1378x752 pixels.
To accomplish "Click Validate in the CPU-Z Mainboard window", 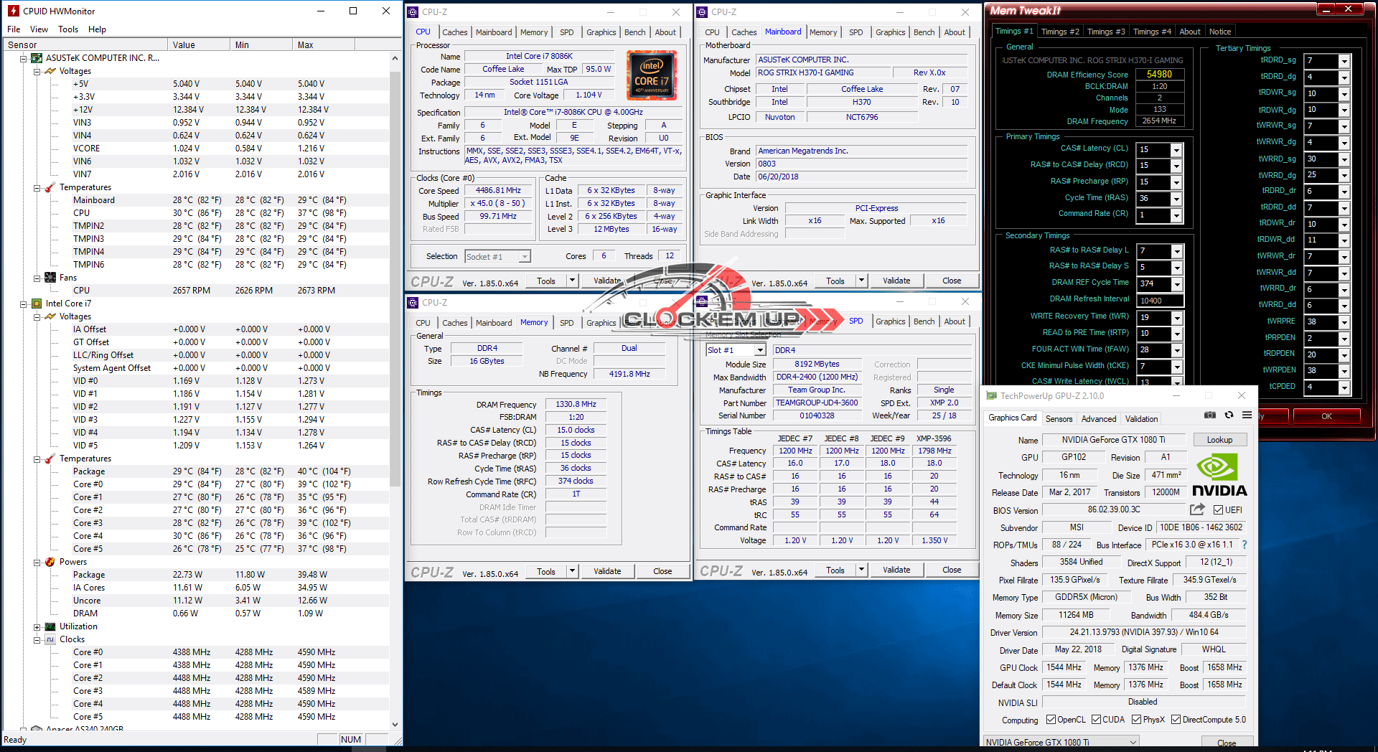I will click(896, 281).
